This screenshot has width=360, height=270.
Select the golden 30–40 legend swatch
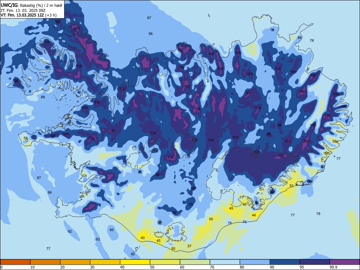click(105, 262)
